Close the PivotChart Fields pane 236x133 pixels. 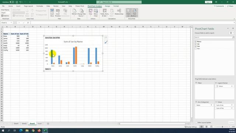pyautogui.click(x=233, y=28)
